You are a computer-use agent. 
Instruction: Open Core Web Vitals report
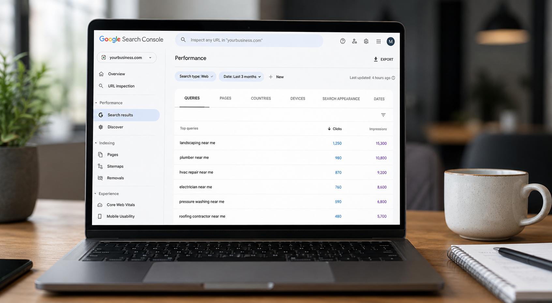point(121,205)
